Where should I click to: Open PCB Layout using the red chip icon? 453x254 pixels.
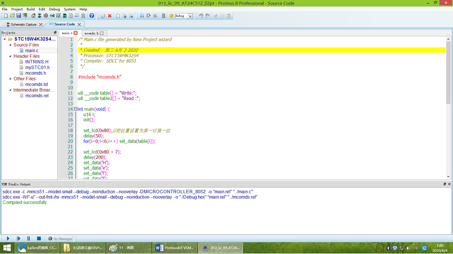pyautogui.click(x=46, y=16)
